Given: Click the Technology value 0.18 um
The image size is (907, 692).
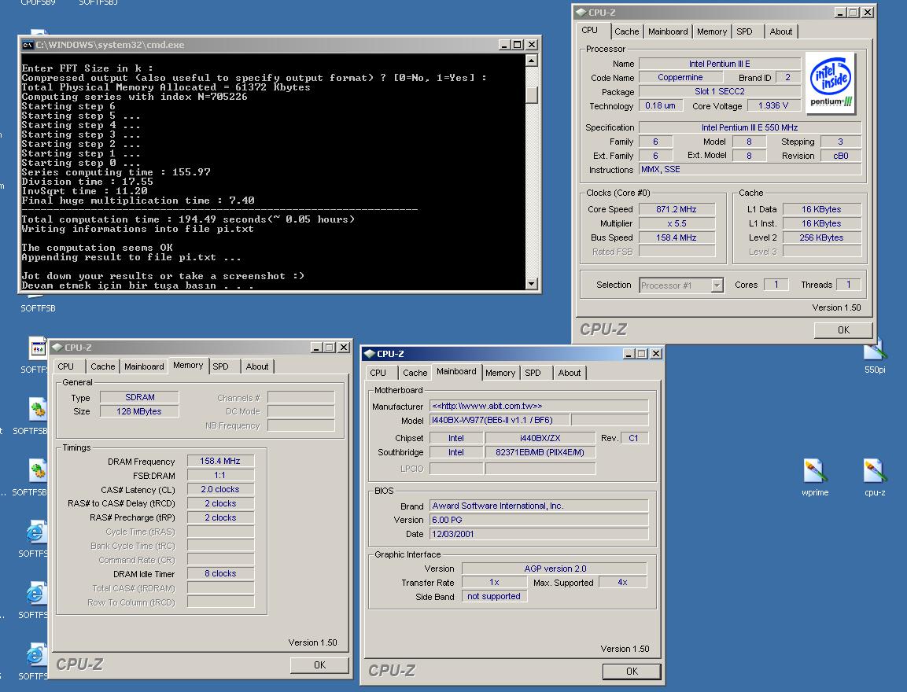Looking at the screenshot, I should 660,106.
